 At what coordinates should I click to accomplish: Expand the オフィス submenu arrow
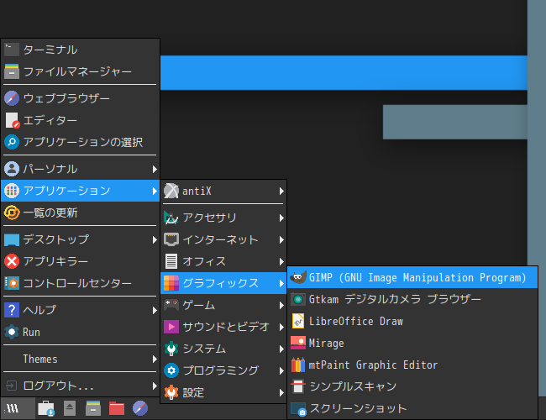tap(281, 261)
